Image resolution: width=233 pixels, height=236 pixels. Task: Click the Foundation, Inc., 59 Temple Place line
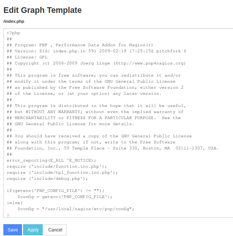pos(112,148)
